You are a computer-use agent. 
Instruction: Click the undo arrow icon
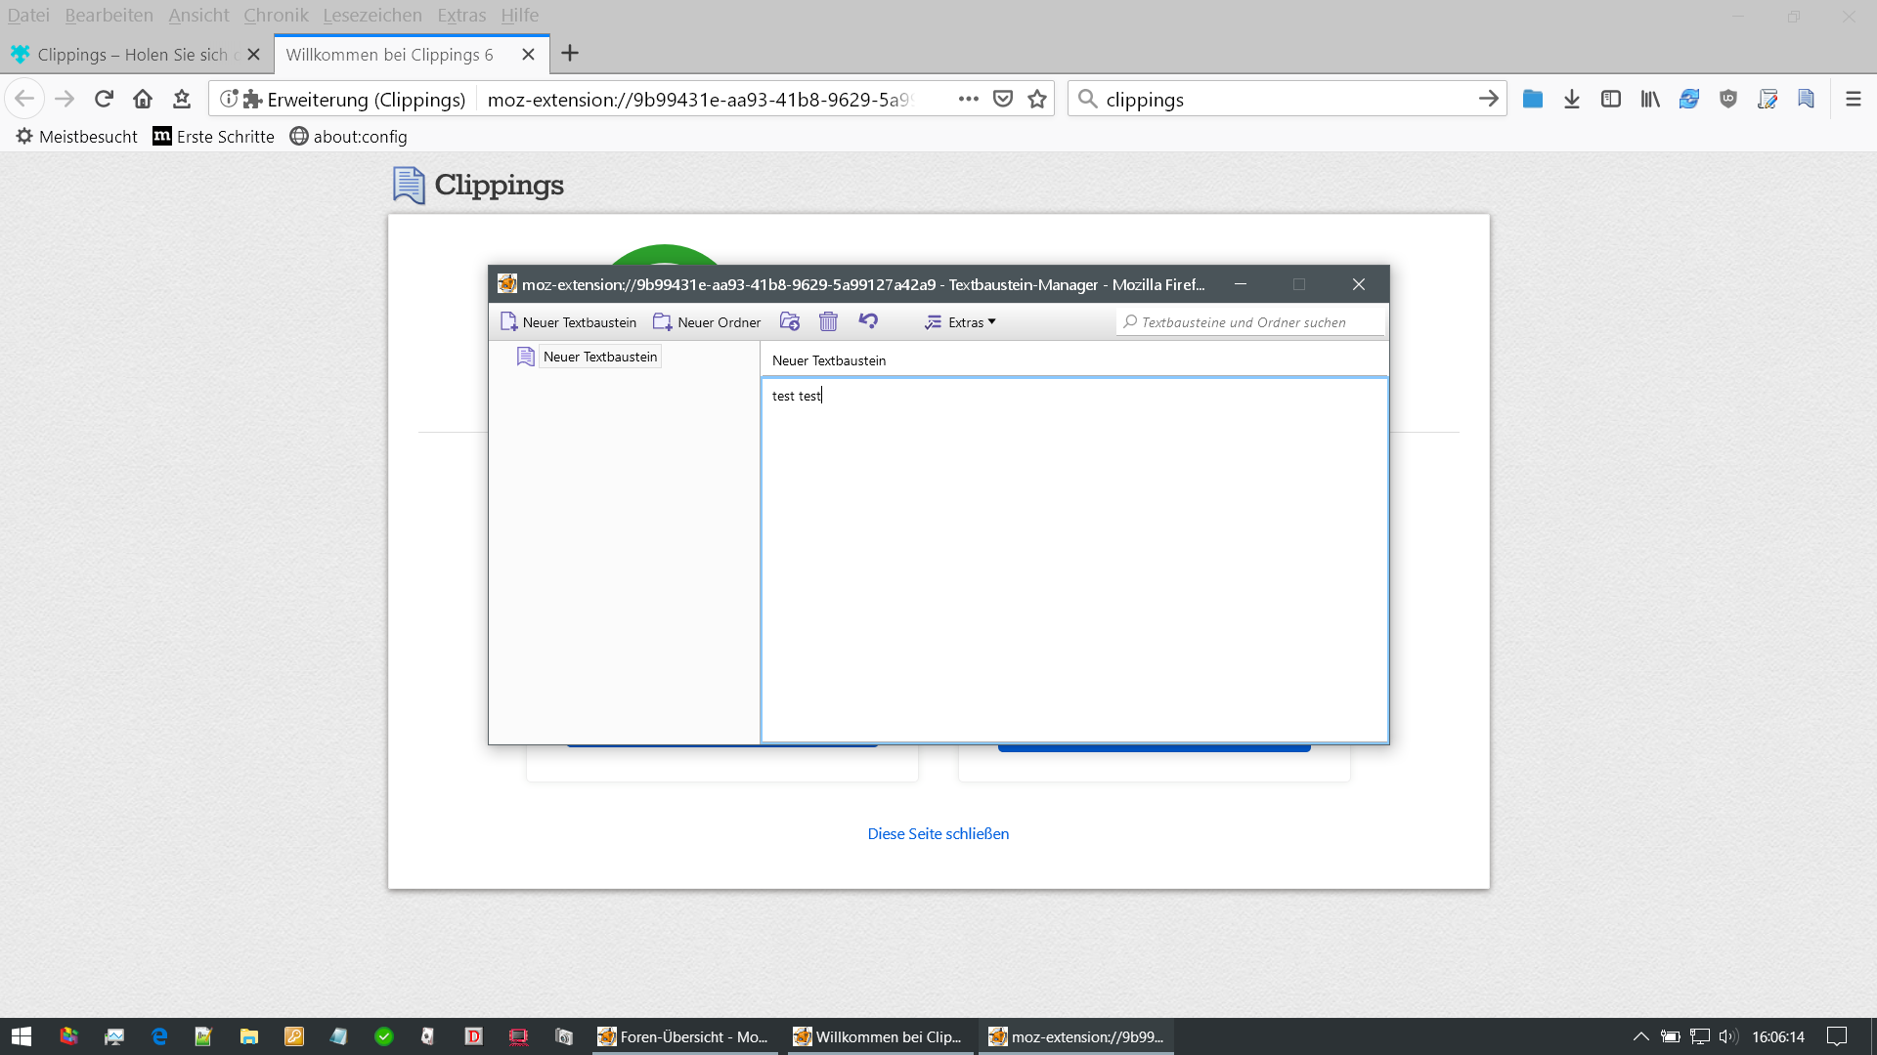868,321
